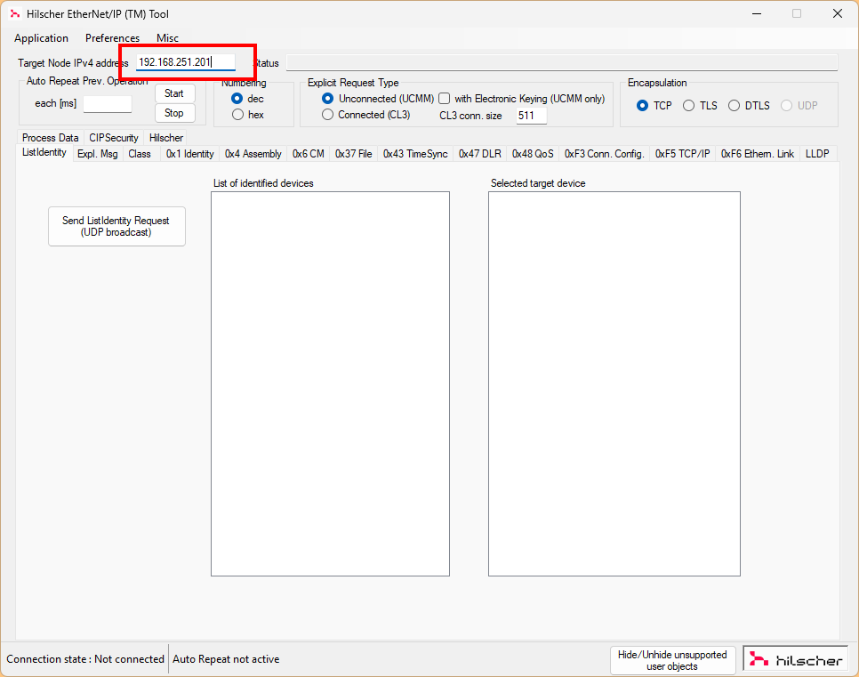Switch to the Hilscher tab

coord(166,138)
